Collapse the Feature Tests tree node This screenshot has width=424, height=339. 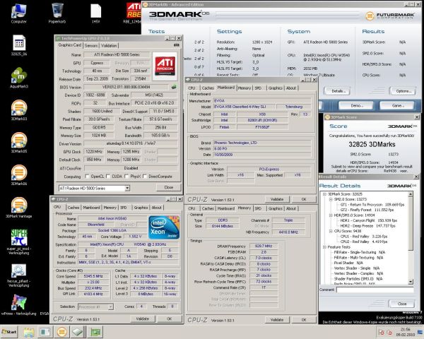324,247
